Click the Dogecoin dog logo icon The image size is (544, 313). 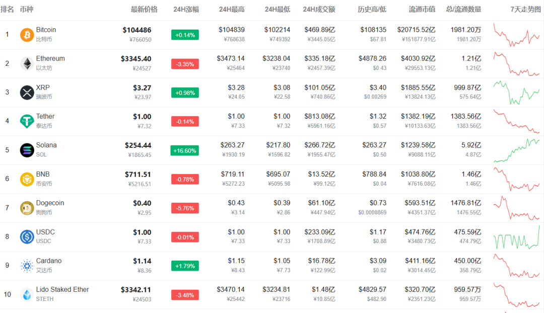27,208
